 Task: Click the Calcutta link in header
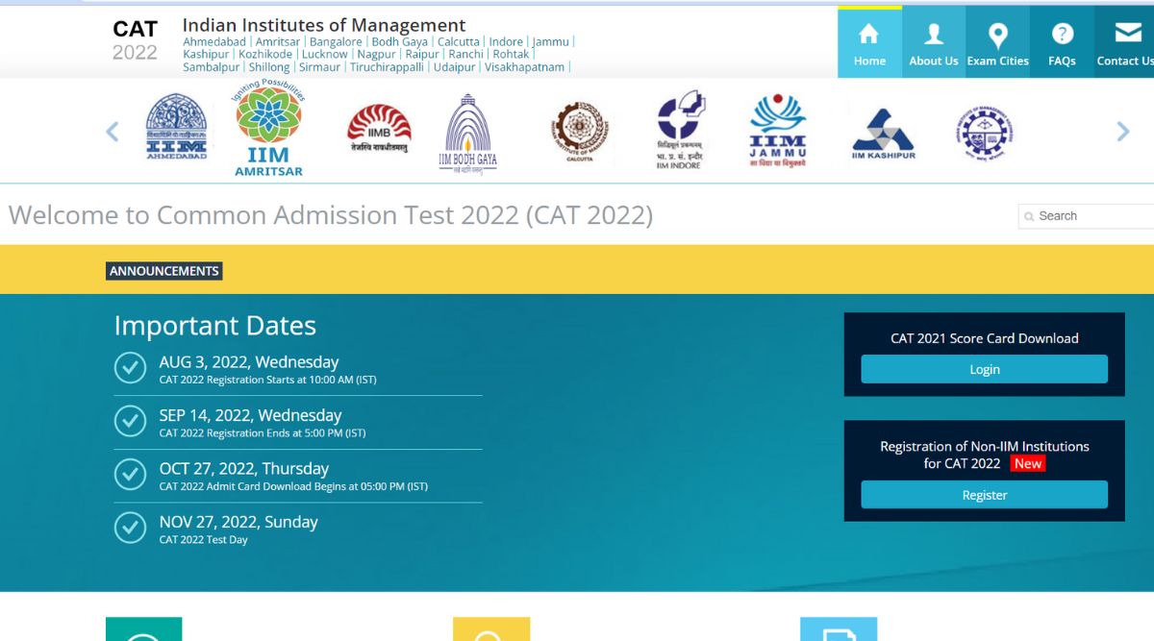tap(459, 42)
